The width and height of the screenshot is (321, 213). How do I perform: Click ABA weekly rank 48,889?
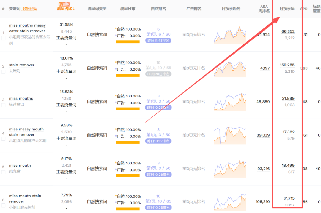[263, 102]
